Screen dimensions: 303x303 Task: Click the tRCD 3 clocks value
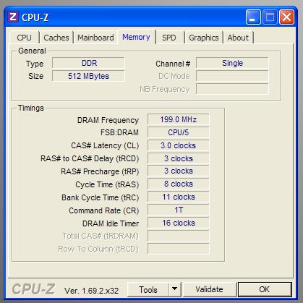click(x=179, y=158)
